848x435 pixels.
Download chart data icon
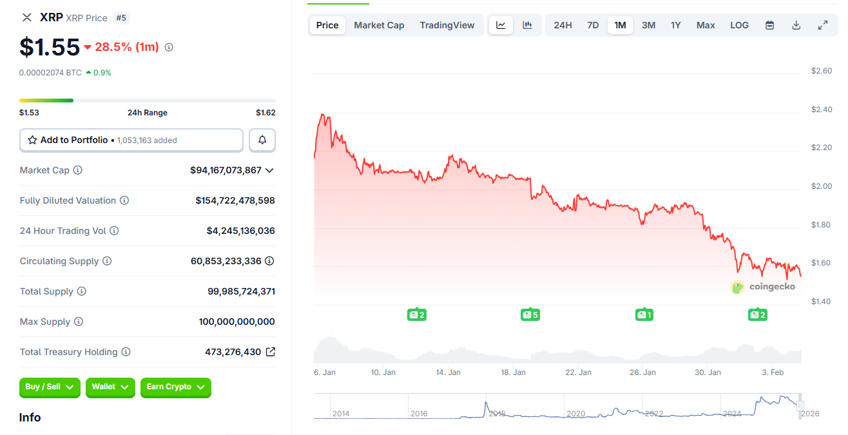pos(796,25)
